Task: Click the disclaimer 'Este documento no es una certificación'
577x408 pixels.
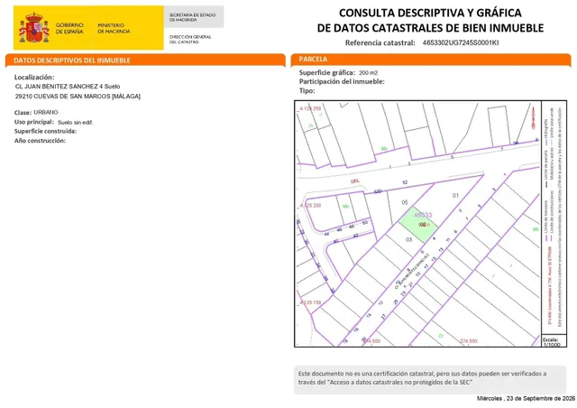Action: [430, 378]
